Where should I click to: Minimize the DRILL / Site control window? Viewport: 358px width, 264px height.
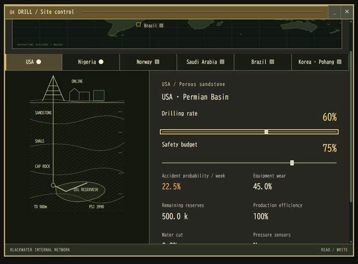[335, 12]
